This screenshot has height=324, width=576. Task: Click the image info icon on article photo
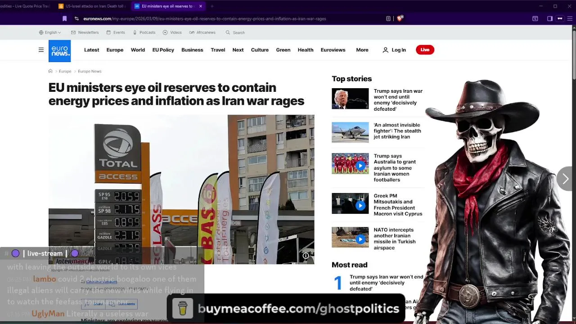306,256
